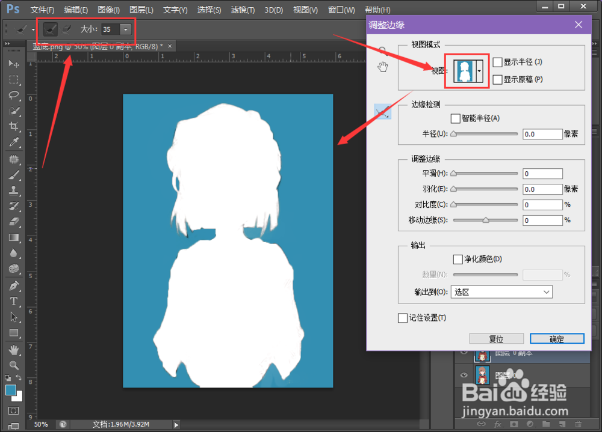Open tool preset picker arrow
The height and width of the screenshot is (432, 602).
click(x=33, y=29)
